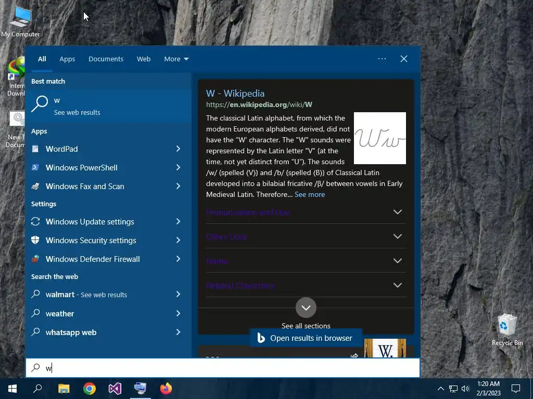This screenshot has height=399, width=533.
Task: Expand the whatsapp web result arrow
Action: pyautogui.click(x=178, y=332)
